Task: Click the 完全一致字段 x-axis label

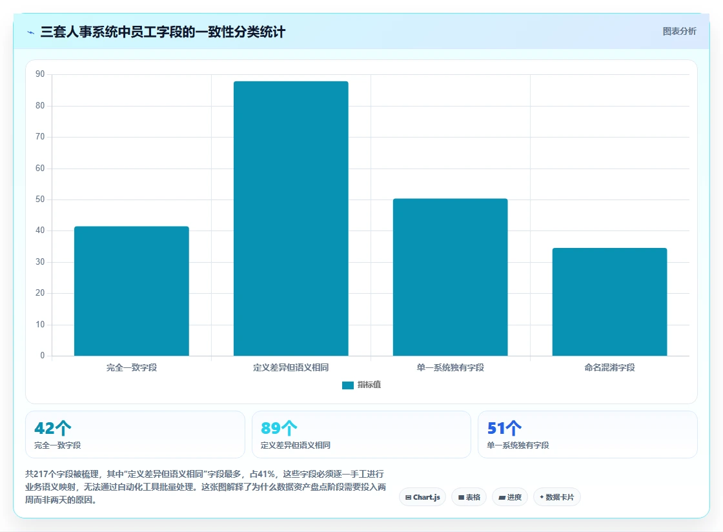Action: (132, 367)
